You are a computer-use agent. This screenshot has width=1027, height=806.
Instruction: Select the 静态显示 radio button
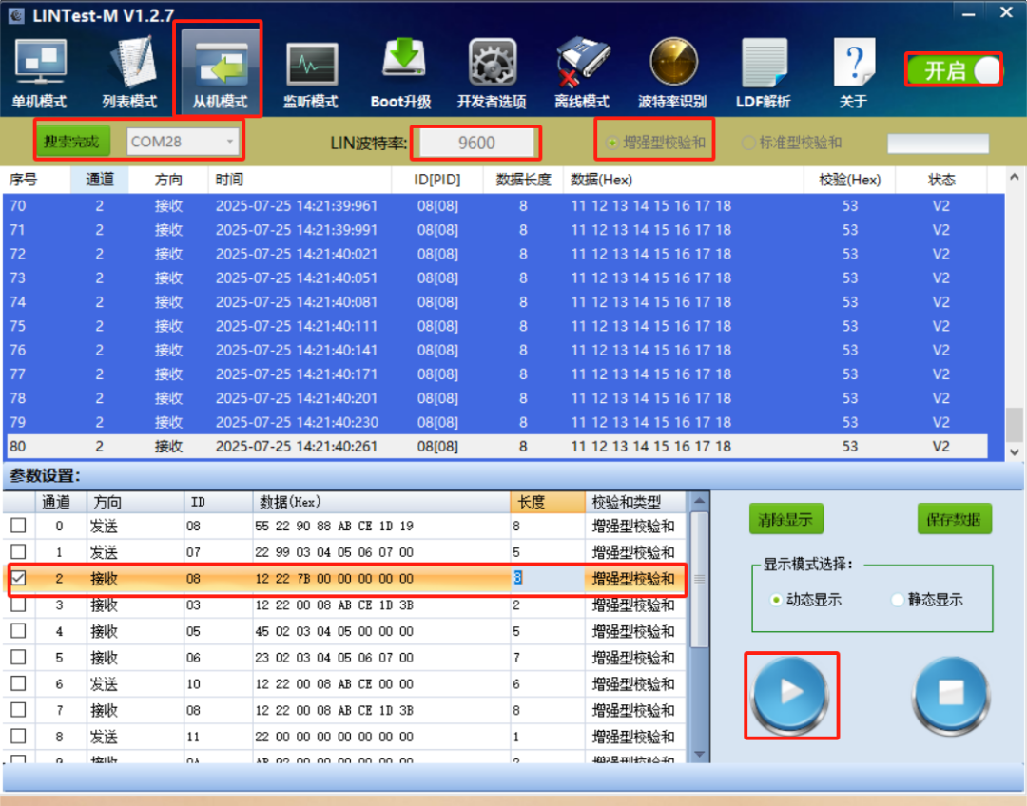899,600
